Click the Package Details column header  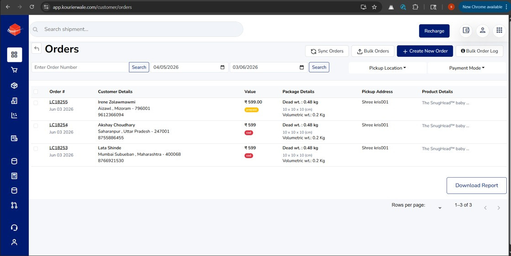point(299,92)
